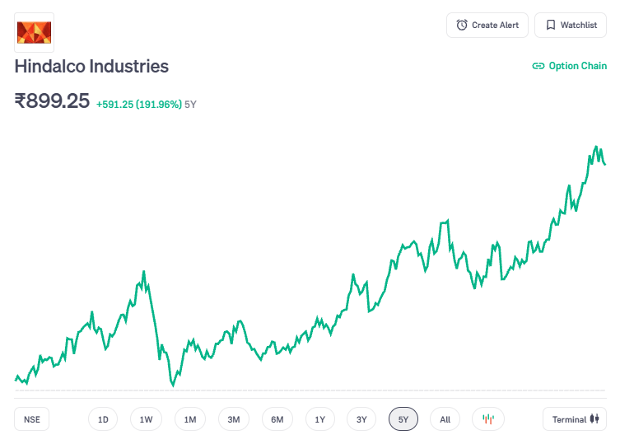
Task: Select the 1W time range
Action: point(146,419)
